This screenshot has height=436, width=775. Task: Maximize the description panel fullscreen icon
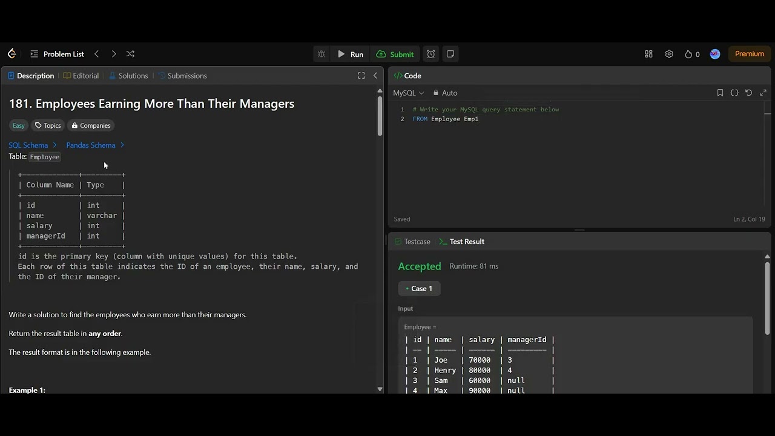pos(361,76)
